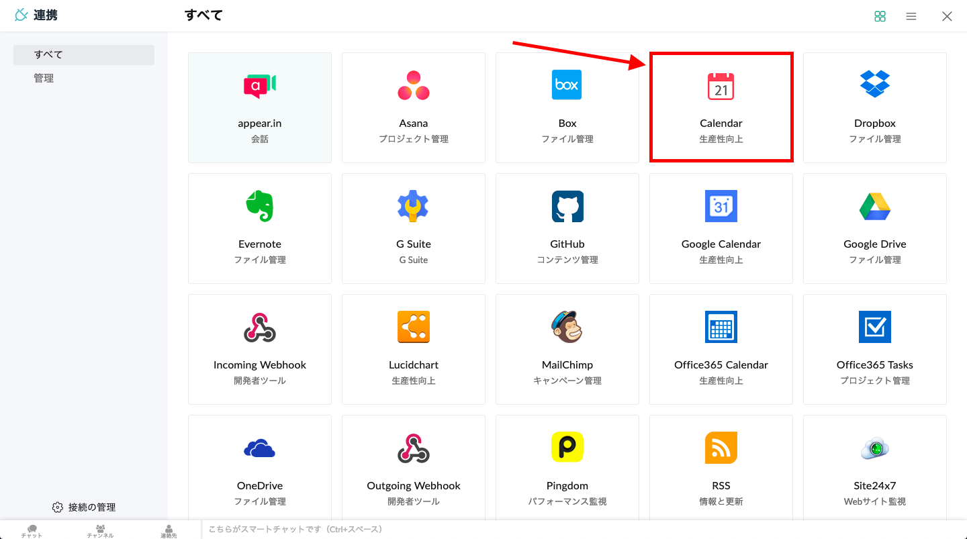Open the appear.in integration icon

click(x=260, y=85)
